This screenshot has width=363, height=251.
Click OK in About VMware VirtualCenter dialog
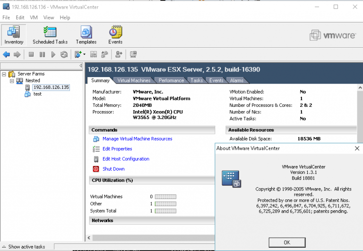click(287, 242)
